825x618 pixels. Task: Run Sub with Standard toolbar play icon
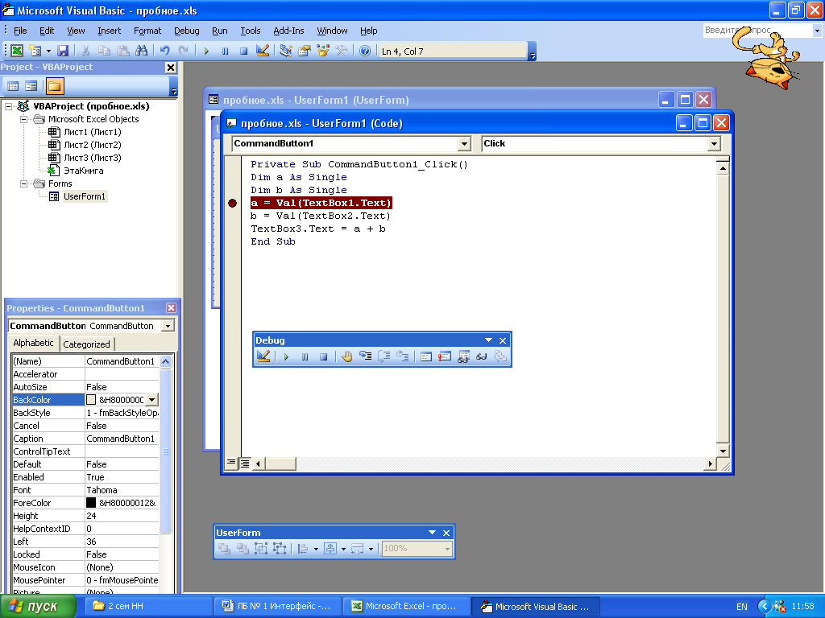click(x=206, y=51)
